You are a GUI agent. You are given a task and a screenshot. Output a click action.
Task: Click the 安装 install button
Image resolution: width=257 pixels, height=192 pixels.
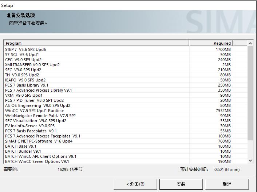[181, 184]
